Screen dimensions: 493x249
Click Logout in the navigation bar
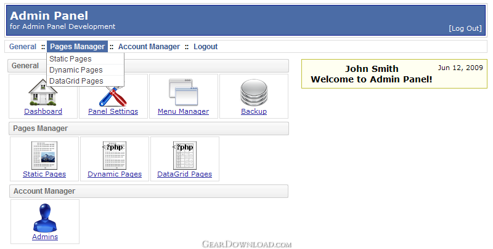point(205,47)
